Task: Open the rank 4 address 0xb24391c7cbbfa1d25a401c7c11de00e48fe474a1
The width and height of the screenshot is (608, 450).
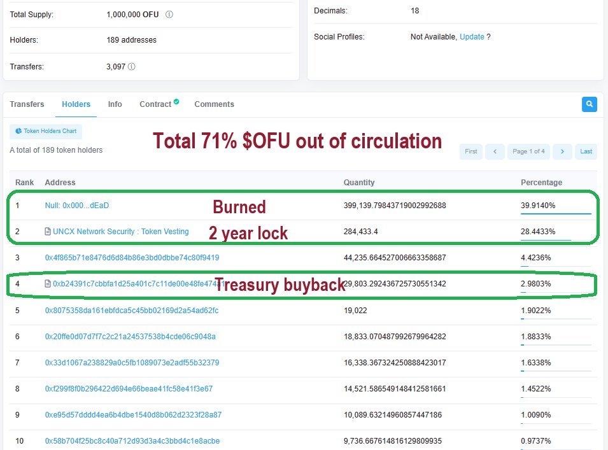Action: 138,284
